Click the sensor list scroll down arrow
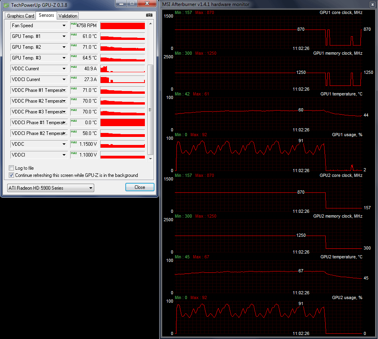Viewport: 378px width, 339px height. [150, 159]
